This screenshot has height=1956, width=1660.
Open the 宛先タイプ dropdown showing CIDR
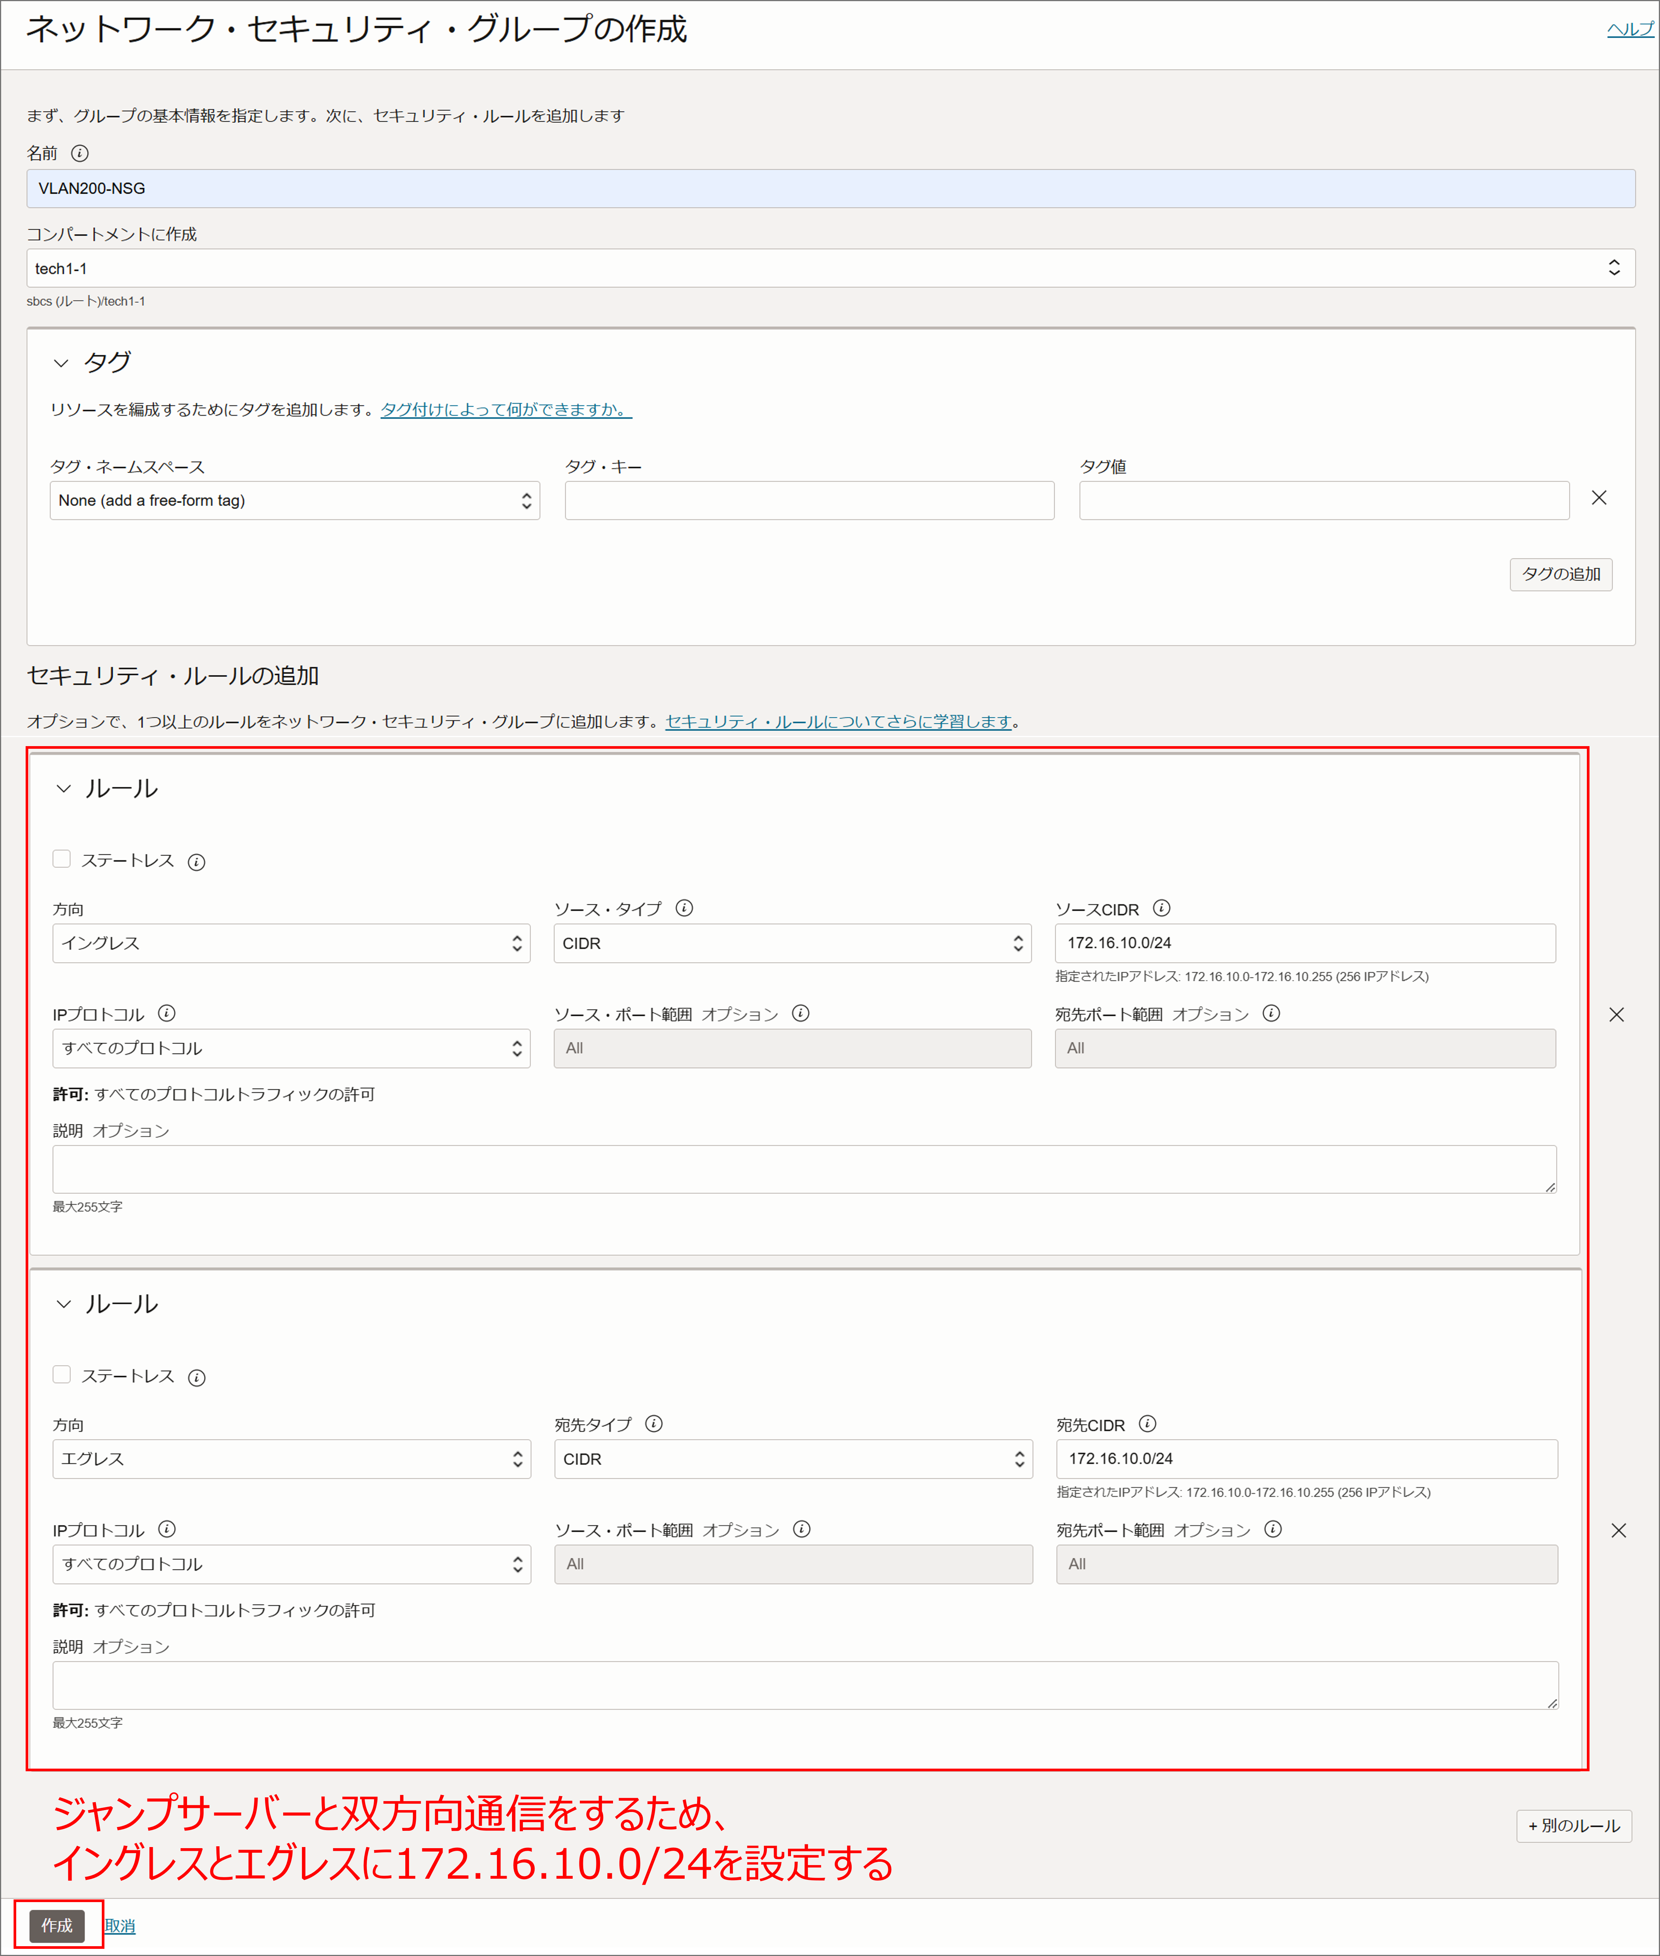click(x=792, y=1458)
